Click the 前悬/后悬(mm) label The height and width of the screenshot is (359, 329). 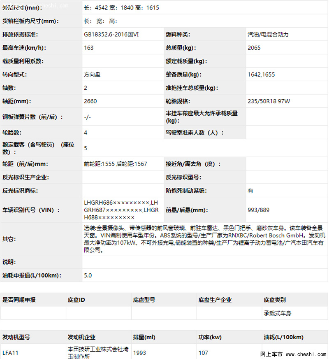point(187,210)
